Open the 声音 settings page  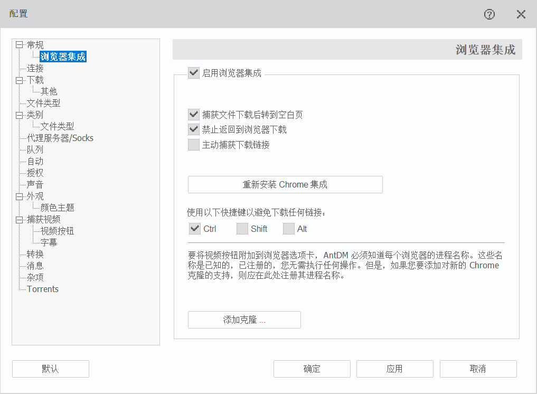(35, 185)
